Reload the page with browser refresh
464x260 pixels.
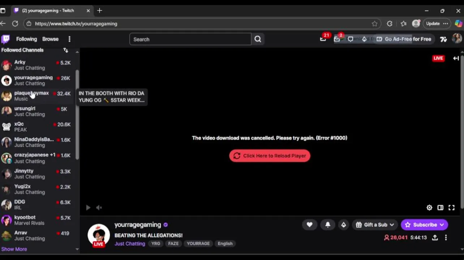15,23
